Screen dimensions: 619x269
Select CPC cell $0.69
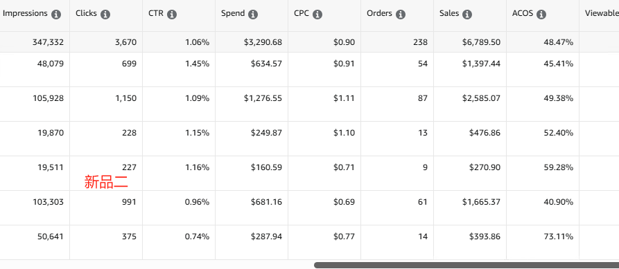(x=344, y=202)
